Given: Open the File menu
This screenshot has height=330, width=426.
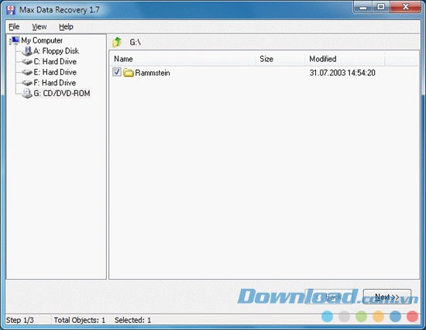Looking at the screenshot, I should pos(14,27).
